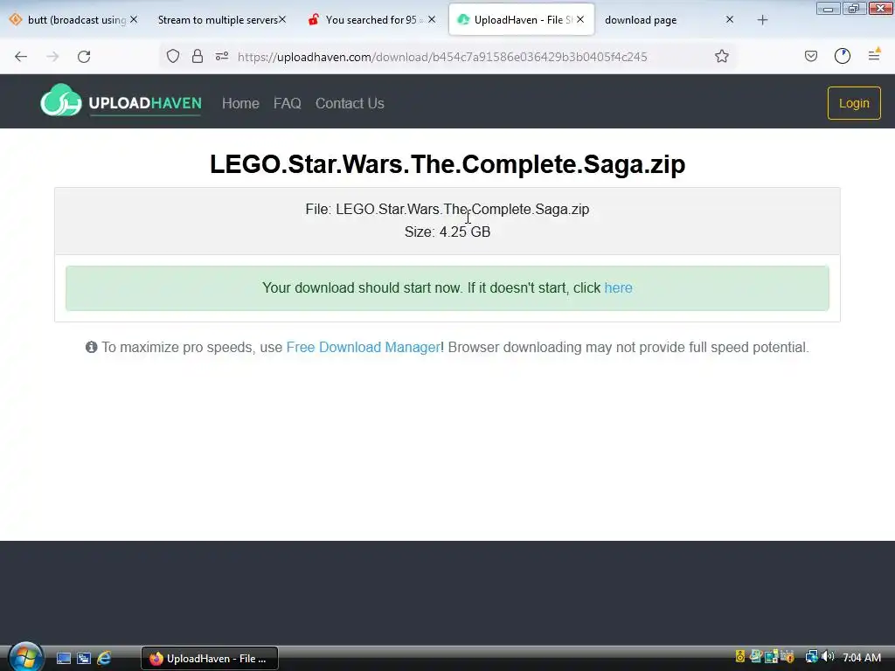This screenshot has height=671, width=895.
Task: Click the 7:04 AM taskbar clock
Action: [862, 658]
